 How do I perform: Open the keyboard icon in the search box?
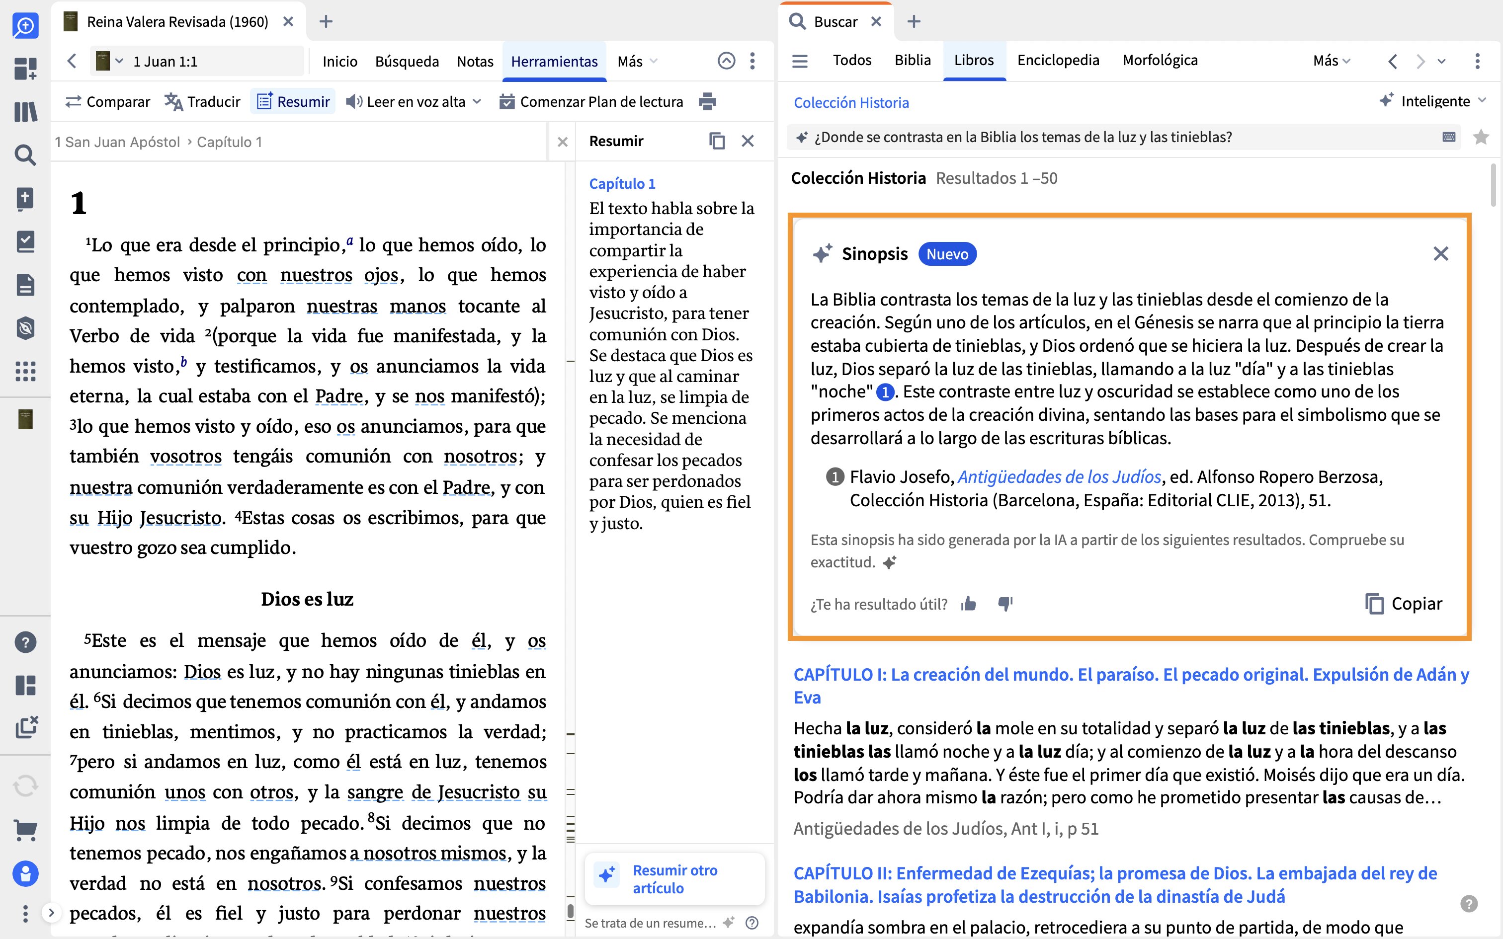[x=1449, y=137]
